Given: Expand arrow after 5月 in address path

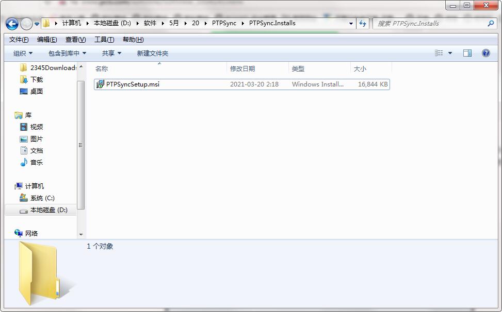Looking at the screenshot, I should (x=185, y=23).
